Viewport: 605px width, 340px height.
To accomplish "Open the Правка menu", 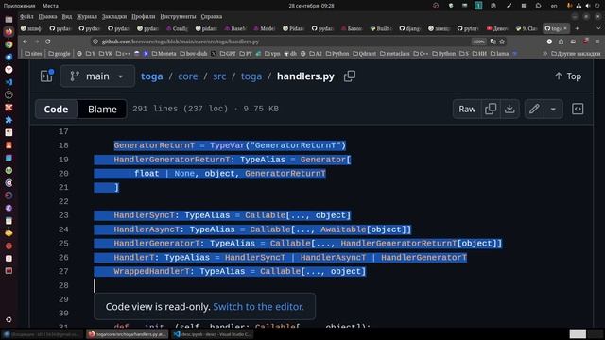I will (x=47, y=17).
